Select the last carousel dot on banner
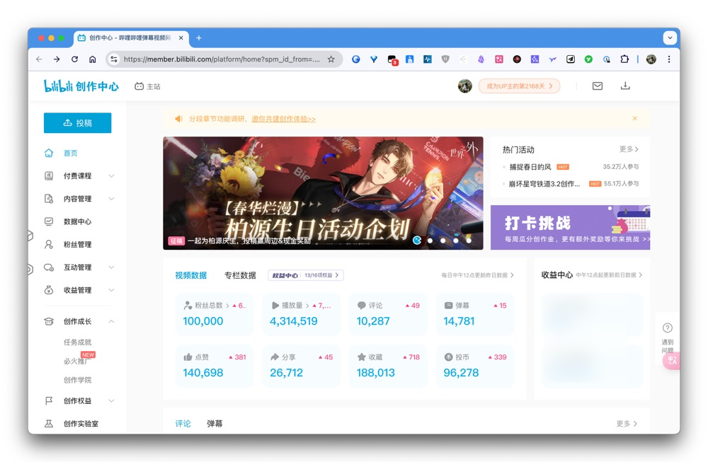Screen dimensions: 708x462 pos(469,241)
